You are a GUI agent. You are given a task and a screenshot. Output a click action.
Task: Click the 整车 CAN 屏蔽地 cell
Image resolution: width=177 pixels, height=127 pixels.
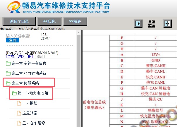[x=156, y=88]
